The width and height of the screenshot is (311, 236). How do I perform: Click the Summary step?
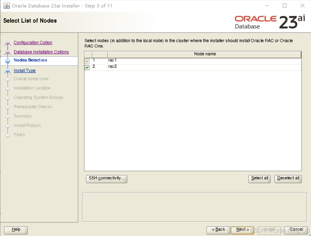click(x=23, y=116)
